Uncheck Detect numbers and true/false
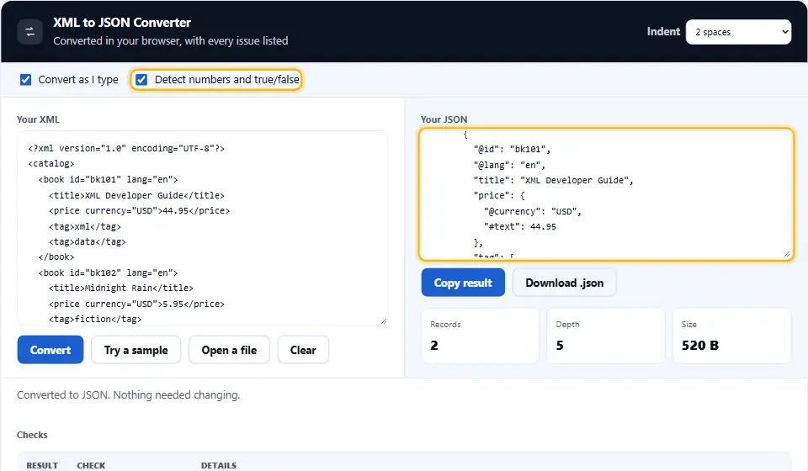Viewport: 808px width, 471px height. coord(141,80)
